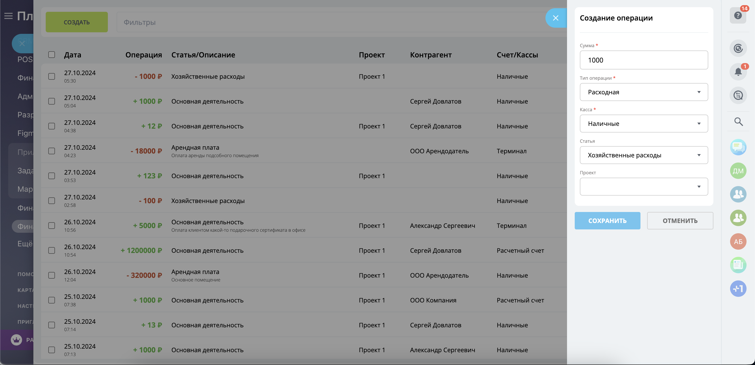Expand the Тип операции dropdown
This screenshot has width=755, height=365.
[x=644, y=92]
